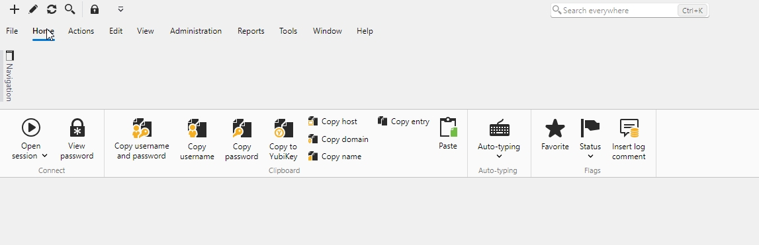
Task: Mark entry with the Favorite star
Action: click(555, 129)
